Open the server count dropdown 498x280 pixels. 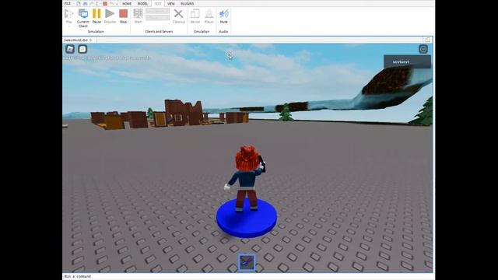157,11
